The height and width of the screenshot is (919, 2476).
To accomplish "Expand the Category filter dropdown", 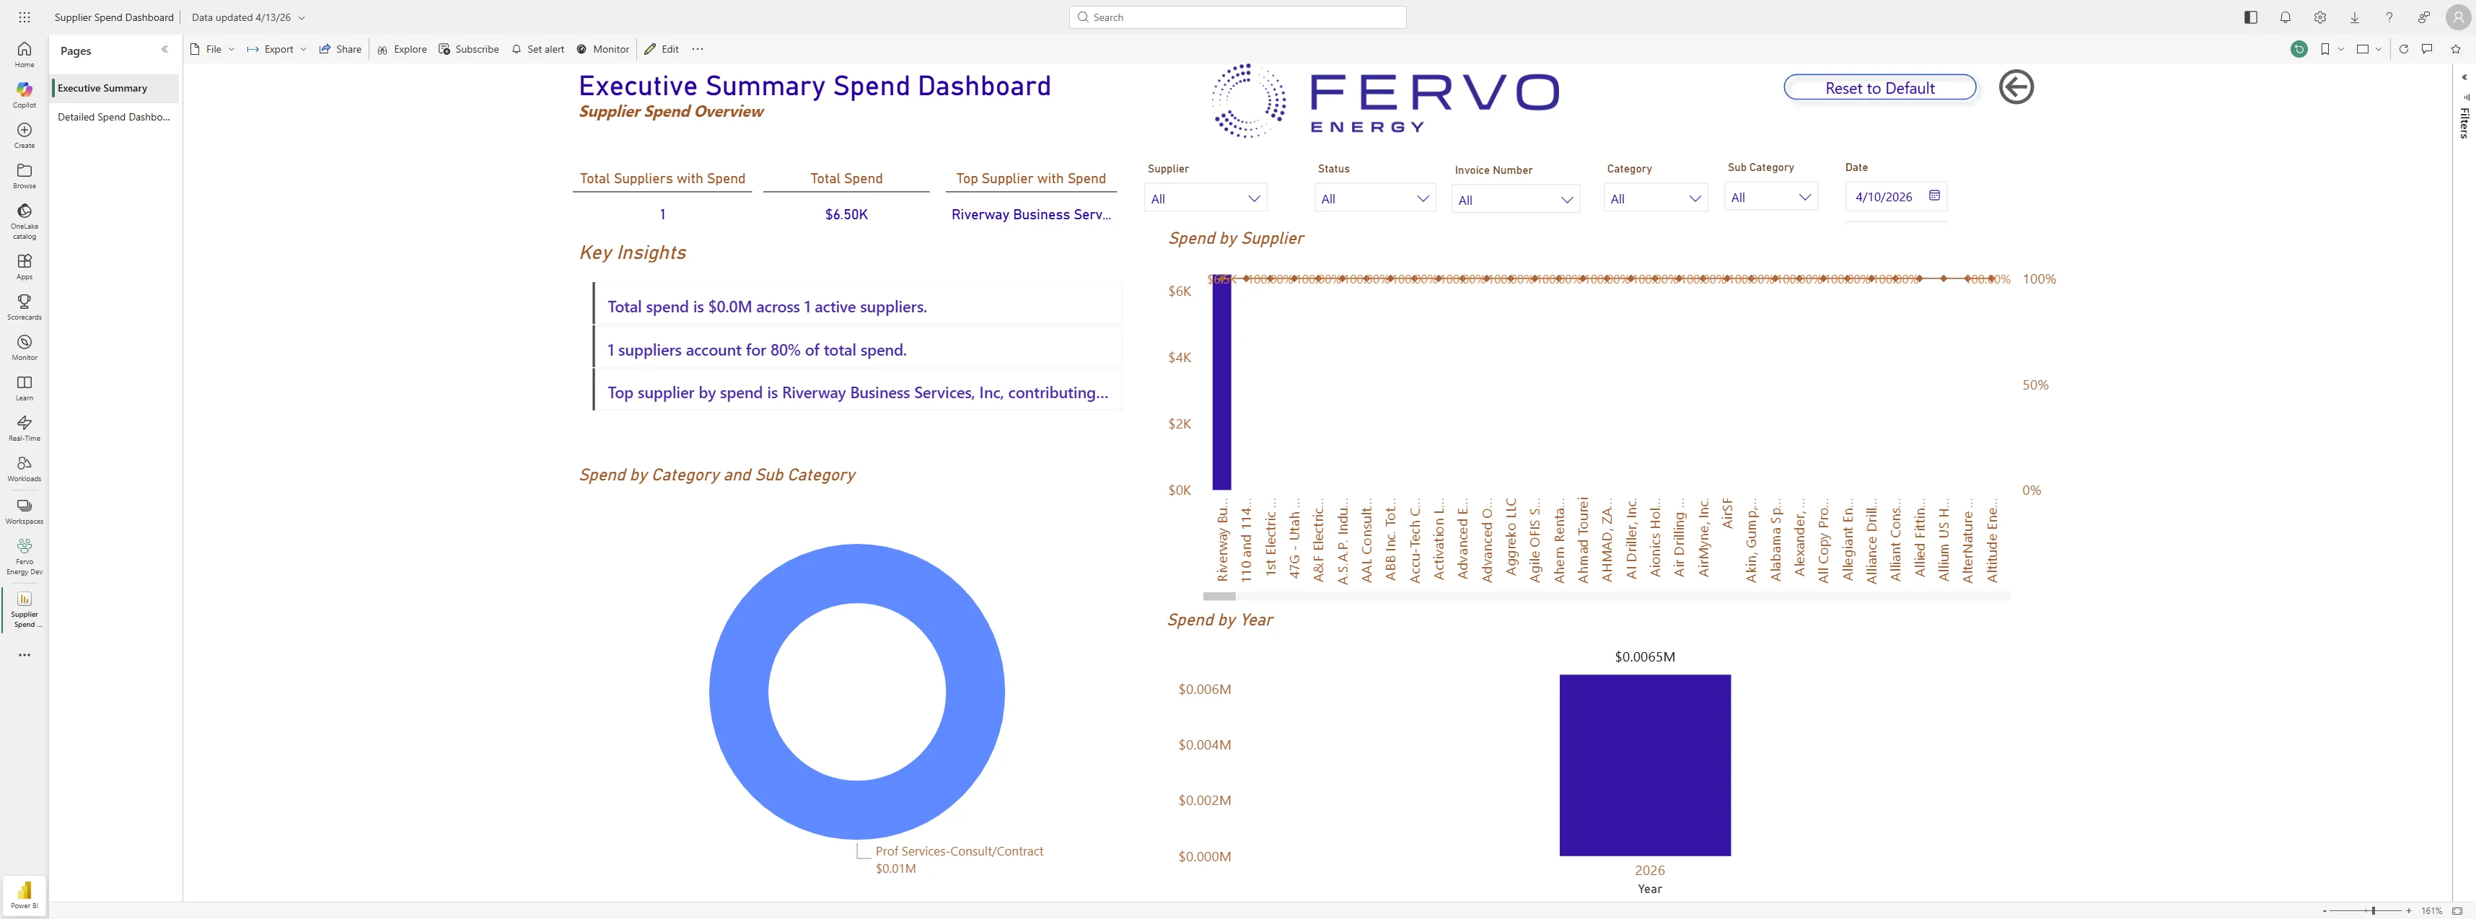I will click(x=1697, y=198).
